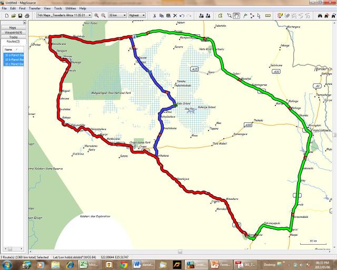Click the Zoom In magnifier icon
This screenshot has width=337, height=270.
[x=97, y=16]
